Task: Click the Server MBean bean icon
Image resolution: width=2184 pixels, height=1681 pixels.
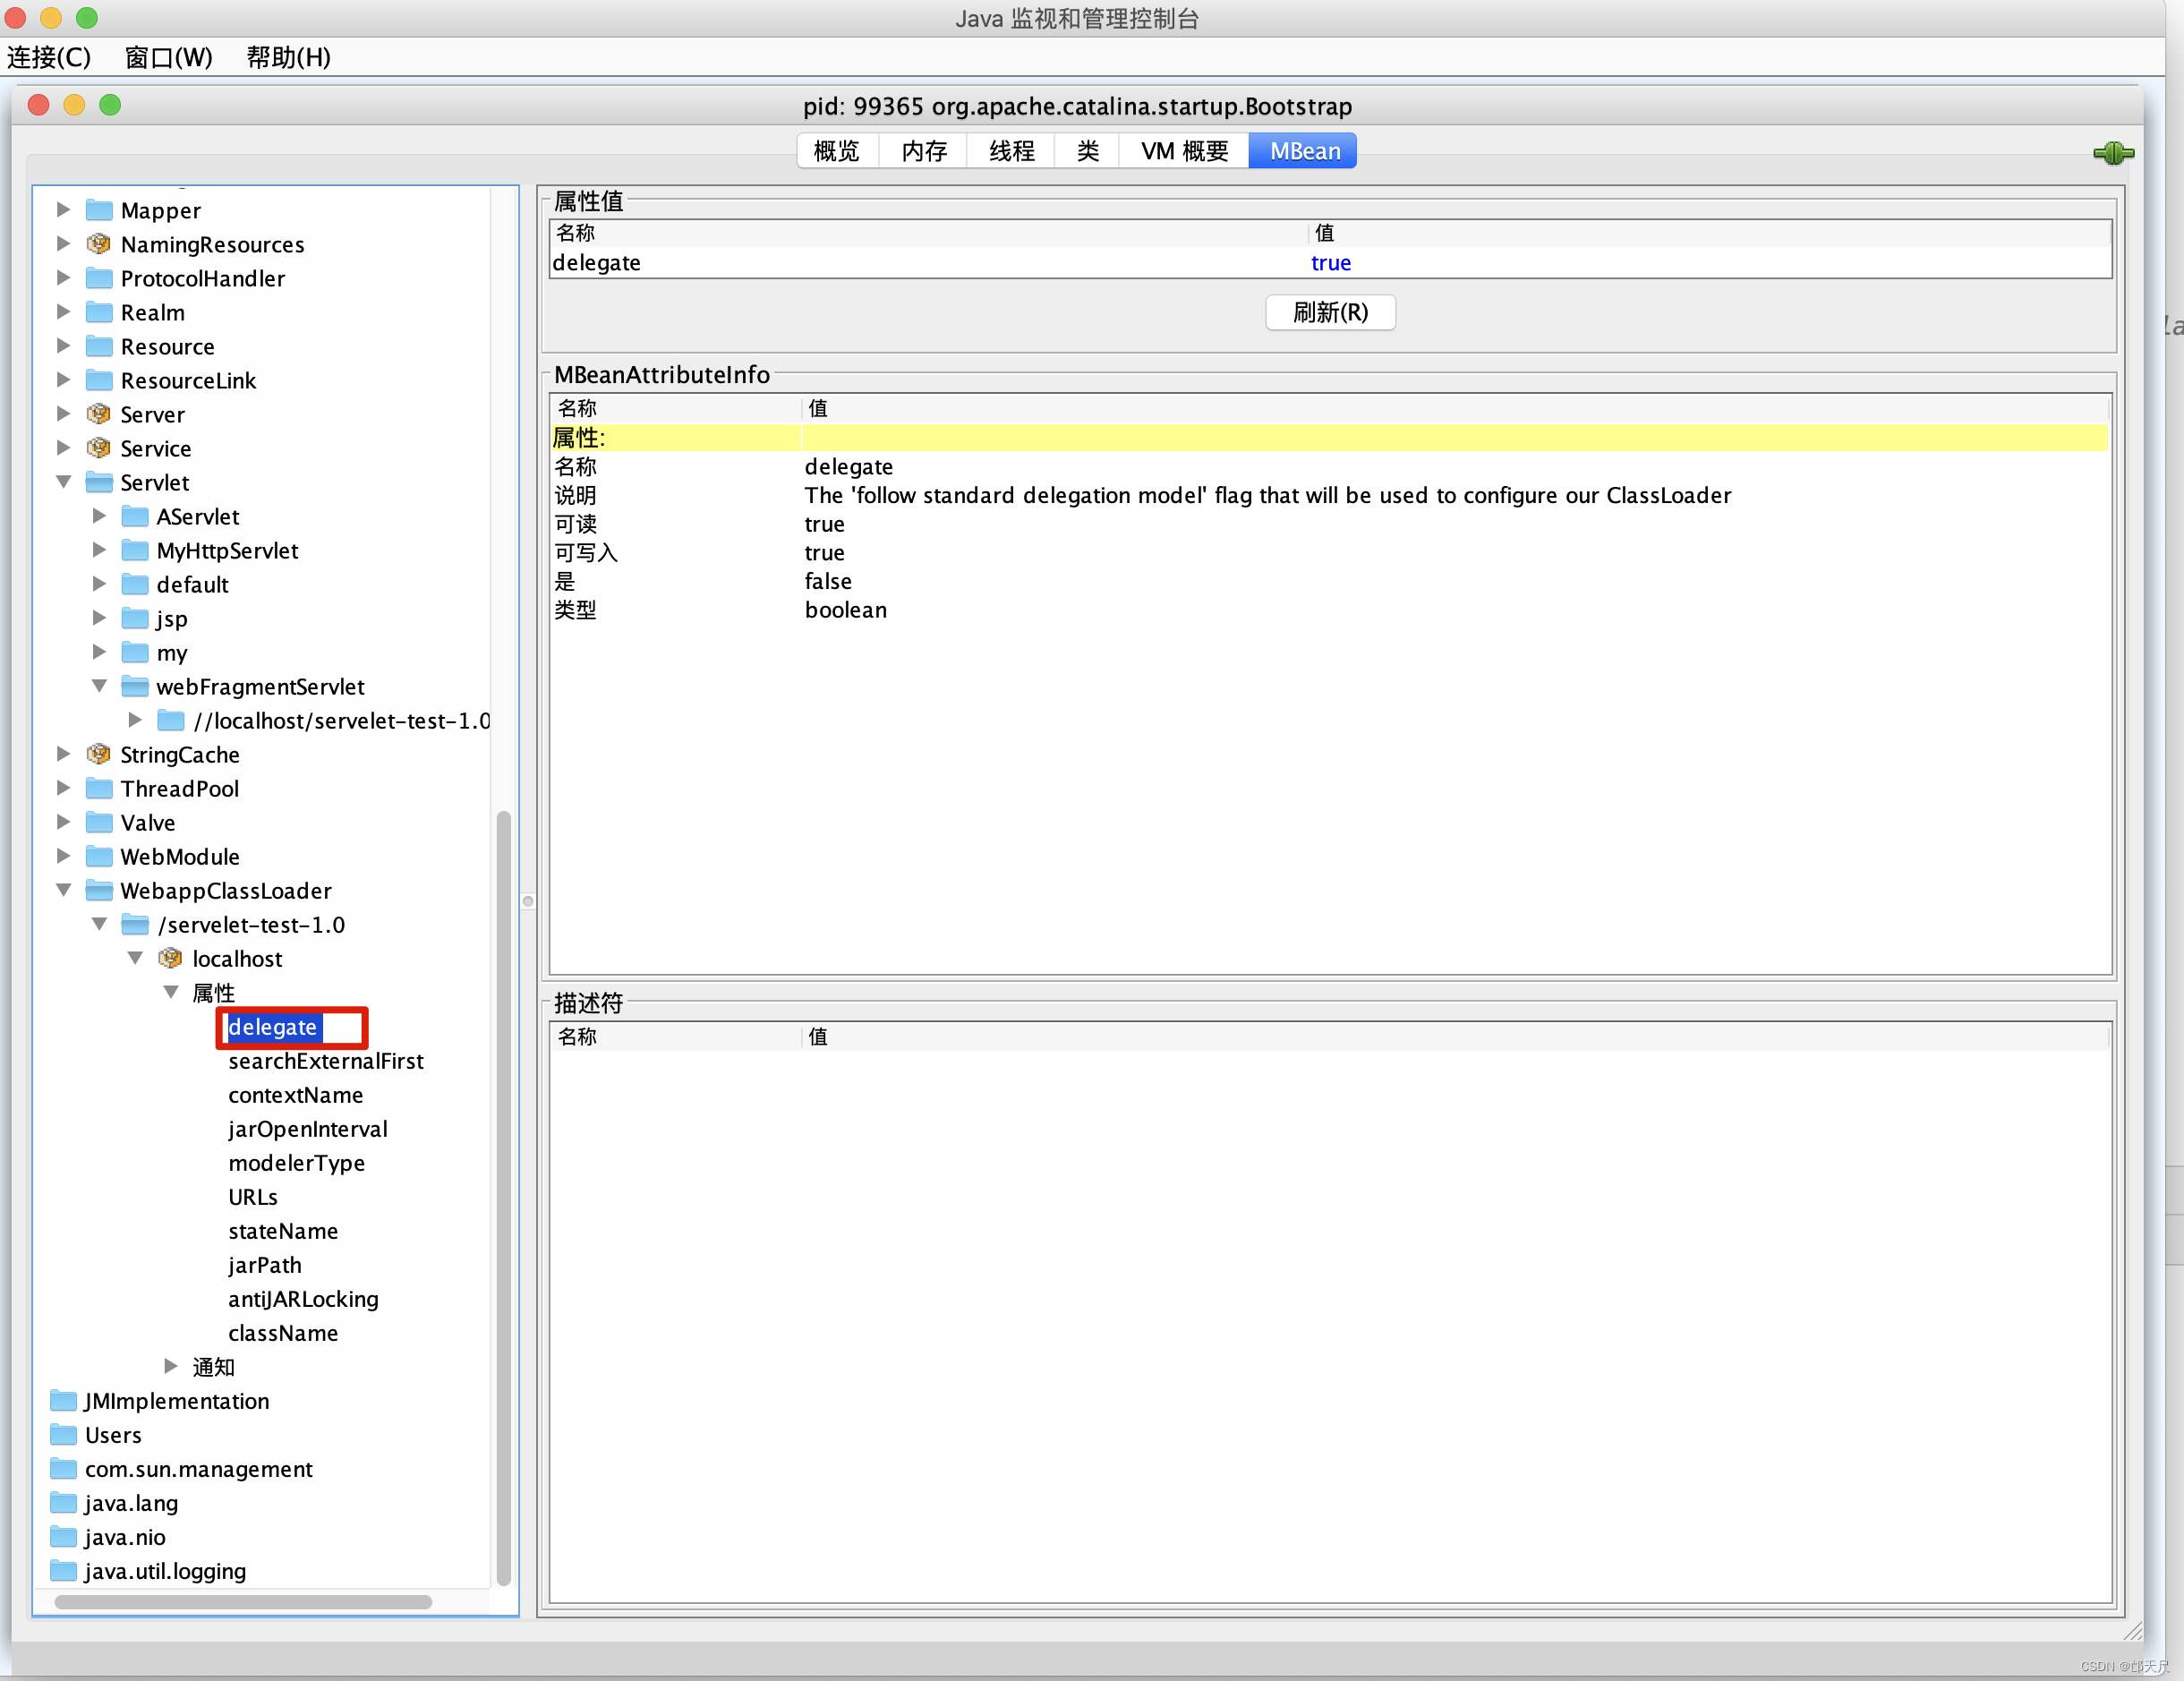Action: [98, 414]
